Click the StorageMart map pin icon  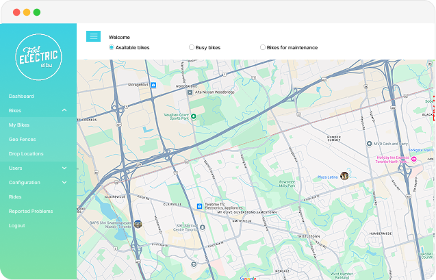tap(153, 85)
